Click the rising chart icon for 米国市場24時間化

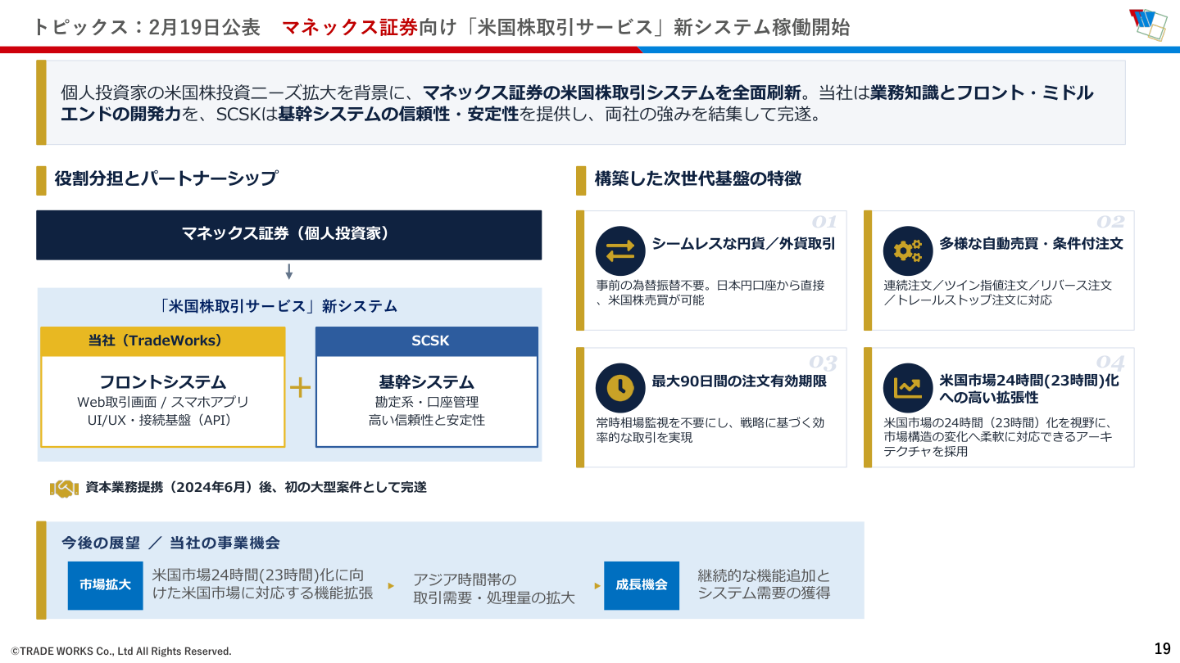coord(908,387)
